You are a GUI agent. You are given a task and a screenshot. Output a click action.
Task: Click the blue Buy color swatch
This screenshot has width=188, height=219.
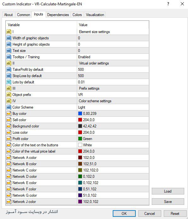pyautogui.click(x=80, y=113)
